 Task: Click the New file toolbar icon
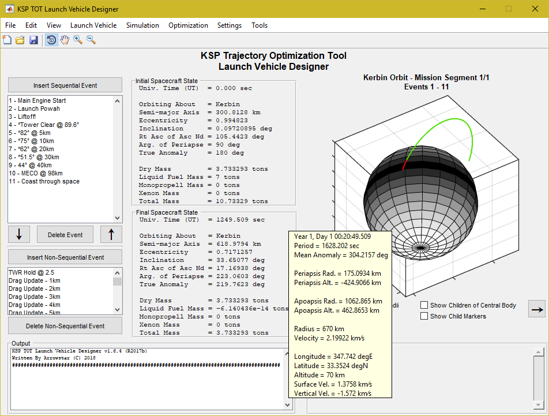pos(7,40)
